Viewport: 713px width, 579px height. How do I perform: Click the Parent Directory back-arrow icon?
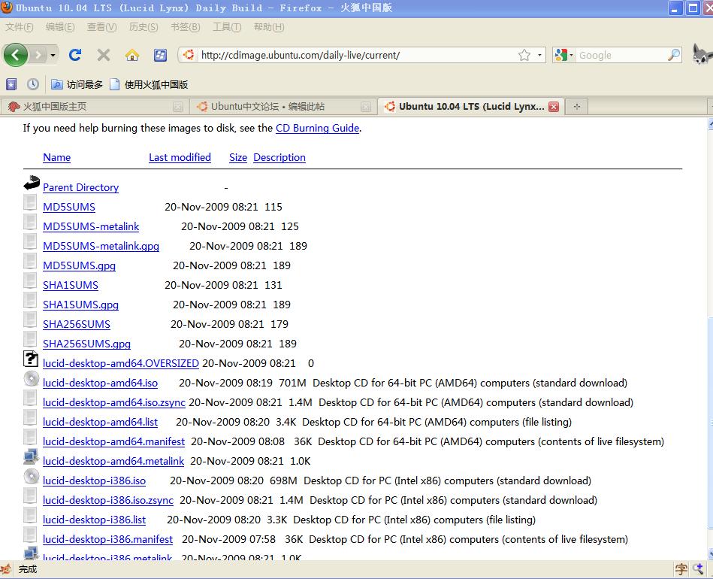click(32, 183)
